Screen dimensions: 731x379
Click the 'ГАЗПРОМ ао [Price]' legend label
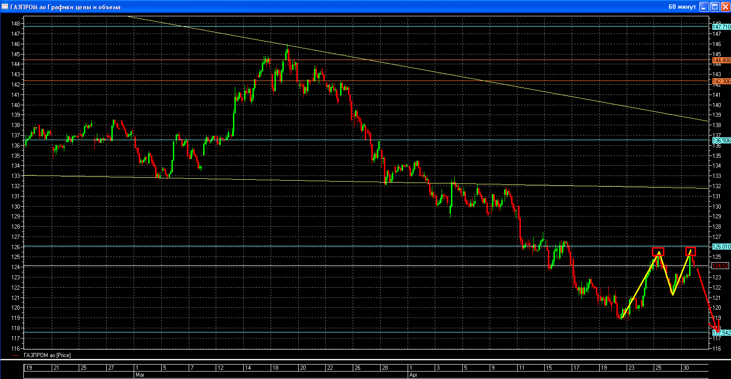47,355
